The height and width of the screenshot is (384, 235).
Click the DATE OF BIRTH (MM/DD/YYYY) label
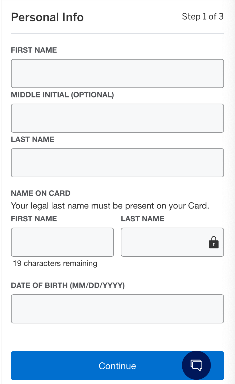click(x=68, y=286)
